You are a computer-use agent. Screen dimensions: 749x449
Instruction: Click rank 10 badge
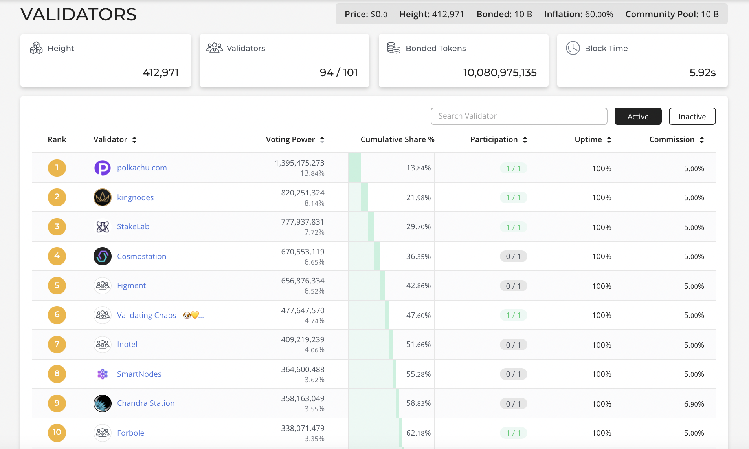57,433
